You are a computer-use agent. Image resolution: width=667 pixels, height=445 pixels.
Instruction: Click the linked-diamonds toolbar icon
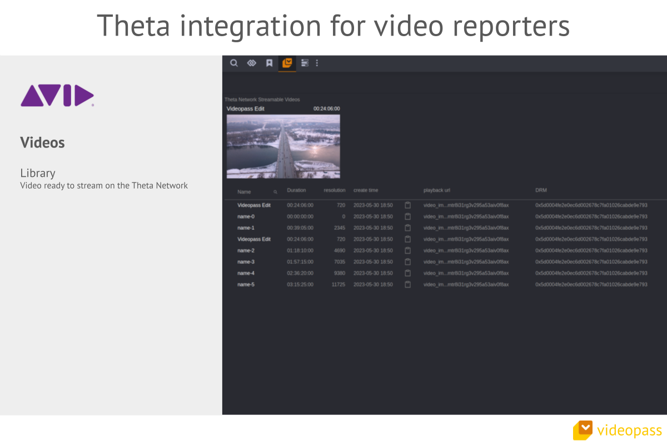(x=251, y=63)
